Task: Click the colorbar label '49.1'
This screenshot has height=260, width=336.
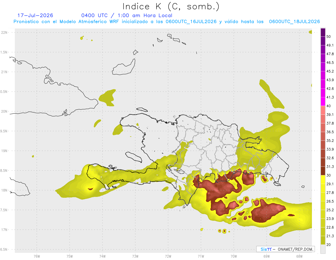Action: [x=330, y=45]
